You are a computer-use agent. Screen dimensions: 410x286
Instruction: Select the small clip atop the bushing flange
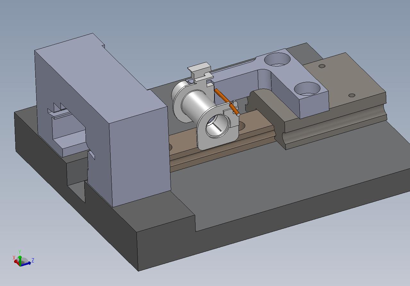click(200, 72)
